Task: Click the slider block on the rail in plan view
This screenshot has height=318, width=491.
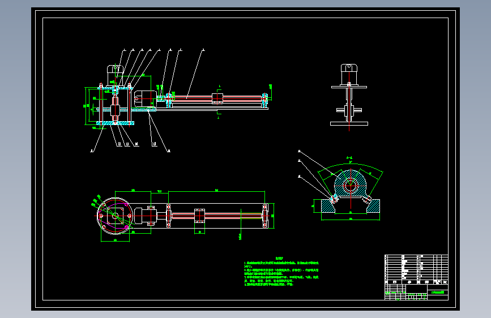Action: coord(199,216)
